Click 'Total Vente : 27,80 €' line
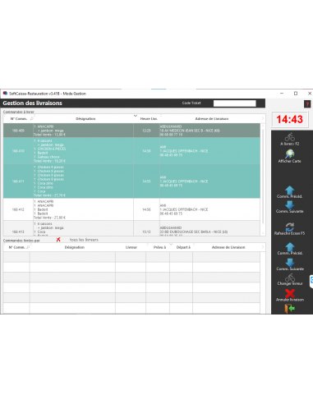 [x=49, y=218]
